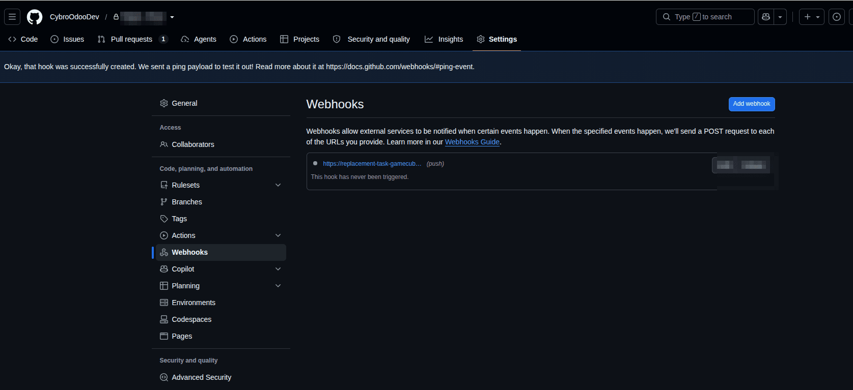Click the search magnifier icon
Image resolution: width=853 pixels, height=390 pixels.
point(667,17)
